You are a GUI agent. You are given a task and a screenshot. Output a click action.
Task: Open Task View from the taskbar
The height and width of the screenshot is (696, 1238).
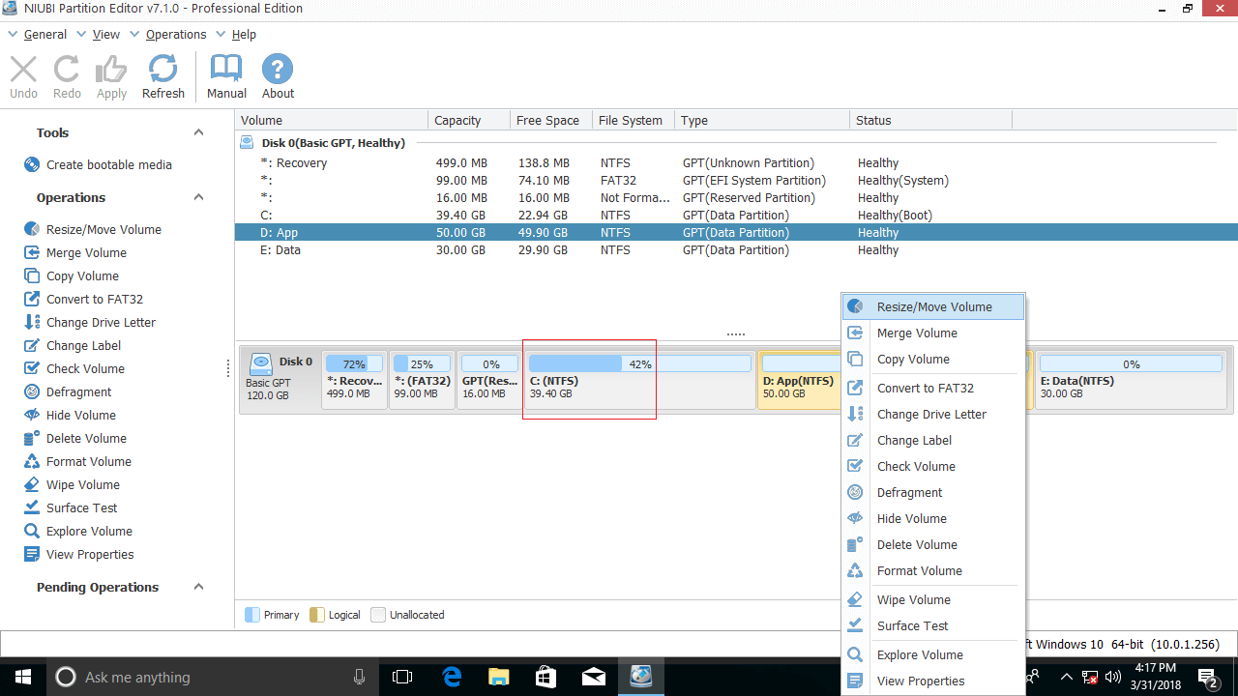404,677
